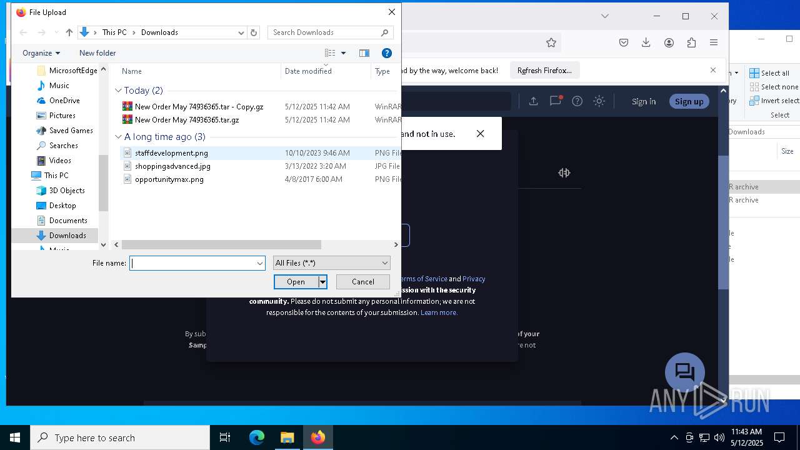This screenshot has height=450, width=800.
Task: Open the file dialog help icon
Action: tap(387, 53)
